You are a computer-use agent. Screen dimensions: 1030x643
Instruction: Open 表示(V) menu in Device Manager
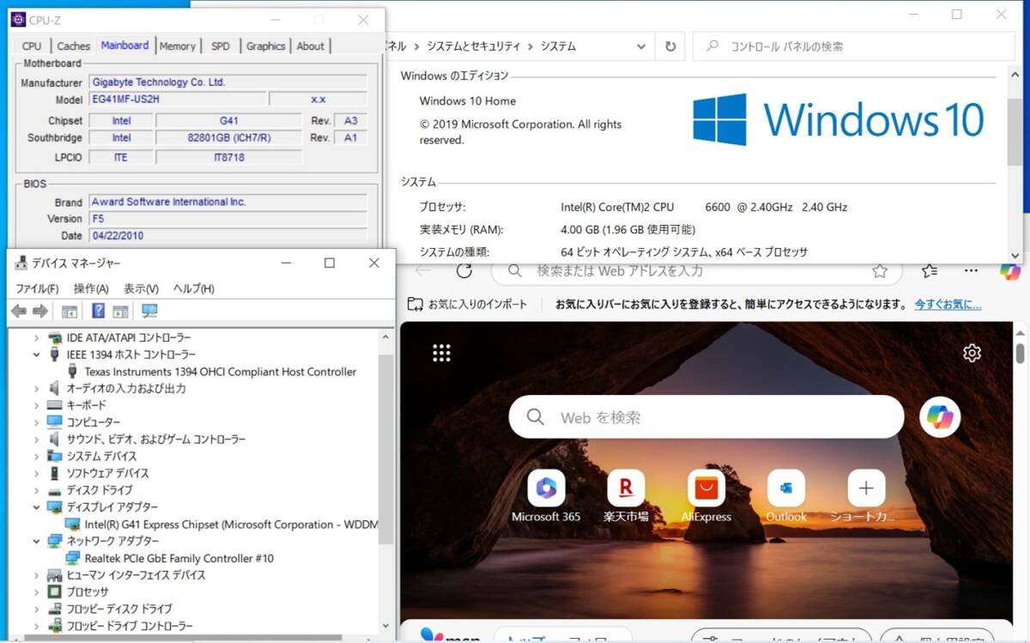141,288
